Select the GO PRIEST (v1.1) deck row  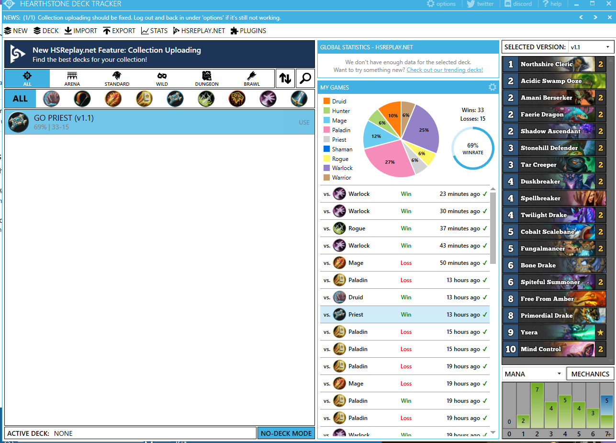click(159, 122)
